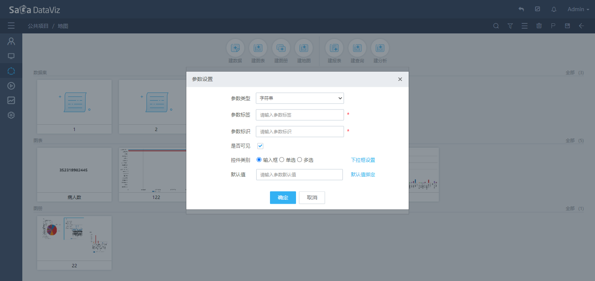Open the monitor icon in the sidebar
Viewport: 595px width, 281px height.
tap(11, 56)
